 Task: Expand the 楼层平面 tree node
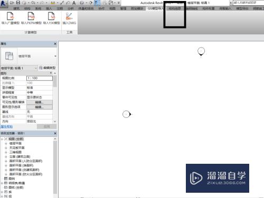click(6, 143)
